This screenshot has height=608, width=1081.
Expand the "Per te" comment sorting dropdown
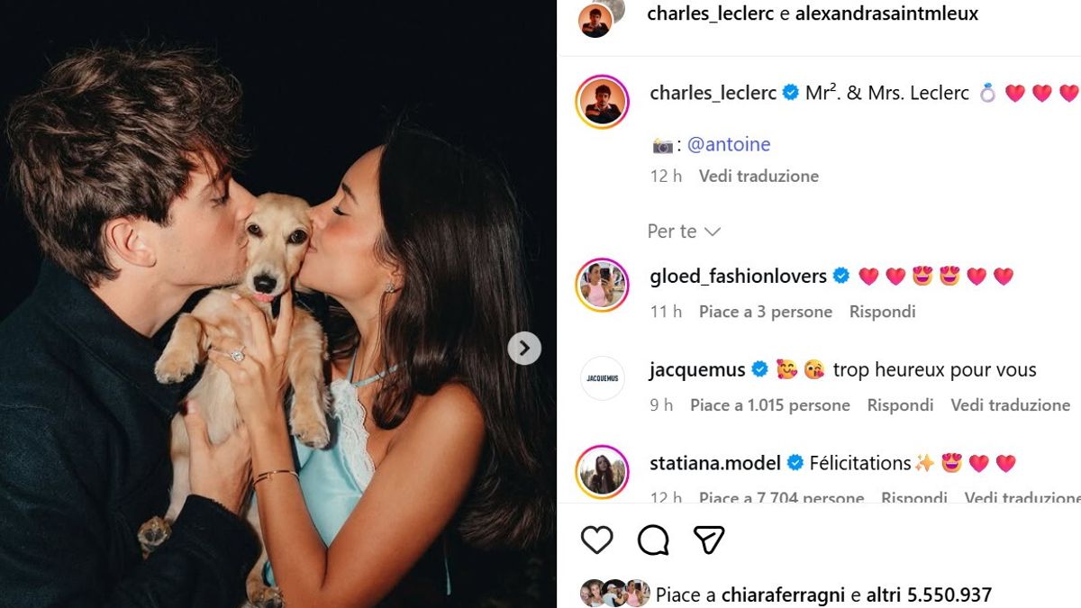click(x=684, y=231)
